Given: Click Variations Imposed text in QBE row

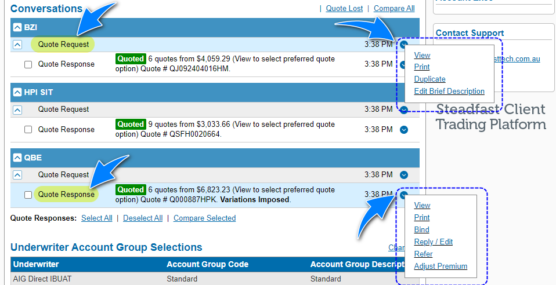Looking at the screenshot, I should tap(255, 200).
